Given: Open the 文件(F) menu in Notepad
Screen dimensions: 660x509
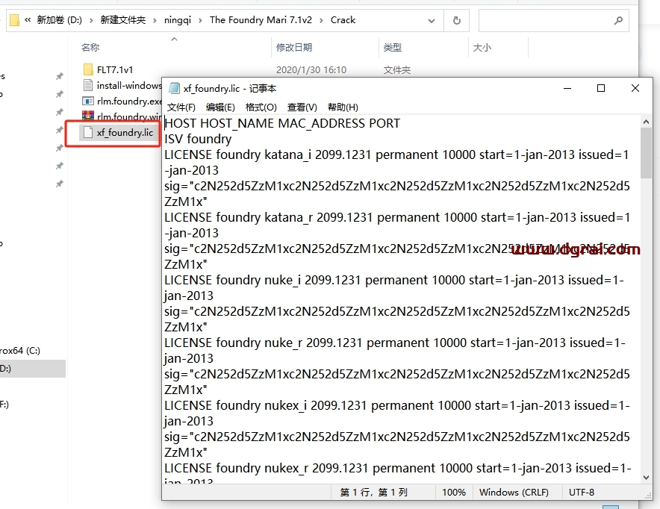Looking at the screenshot, I should [x=181, y=107].
